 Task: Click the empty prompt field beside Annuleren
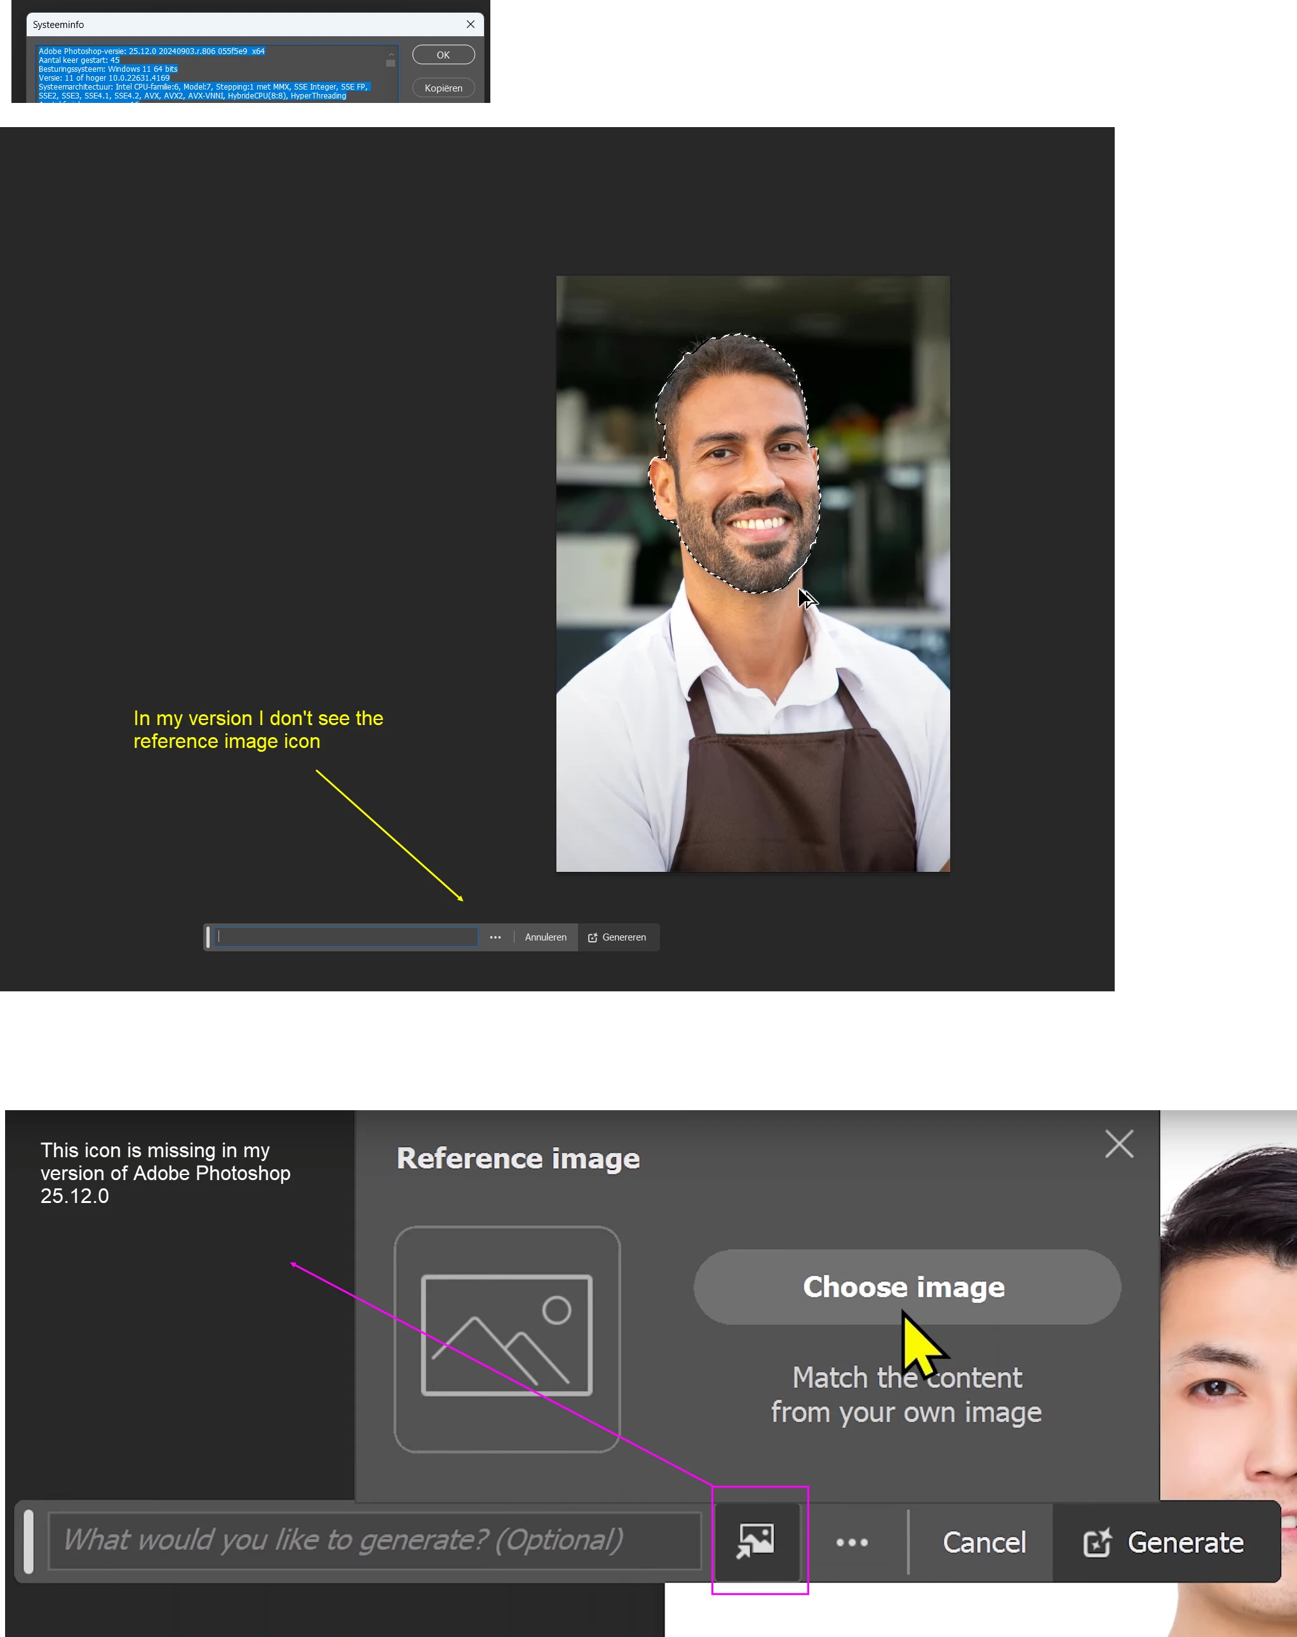347,937
